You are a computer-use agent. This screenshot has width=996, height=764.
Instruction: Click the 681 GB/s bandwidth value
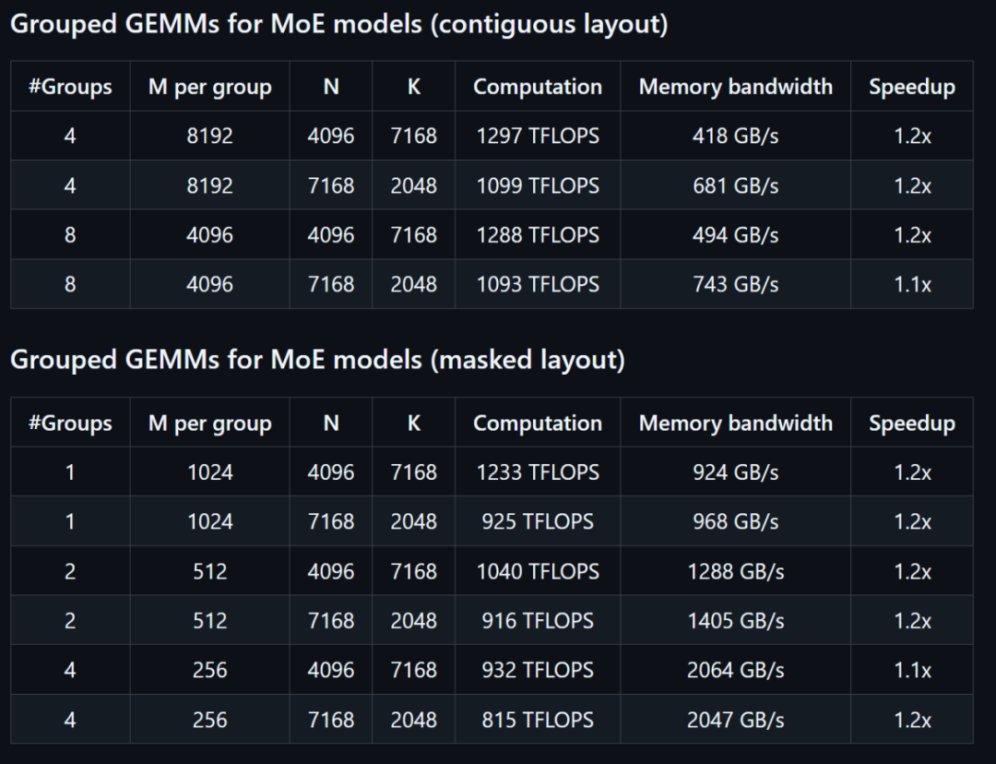point(735,186)
